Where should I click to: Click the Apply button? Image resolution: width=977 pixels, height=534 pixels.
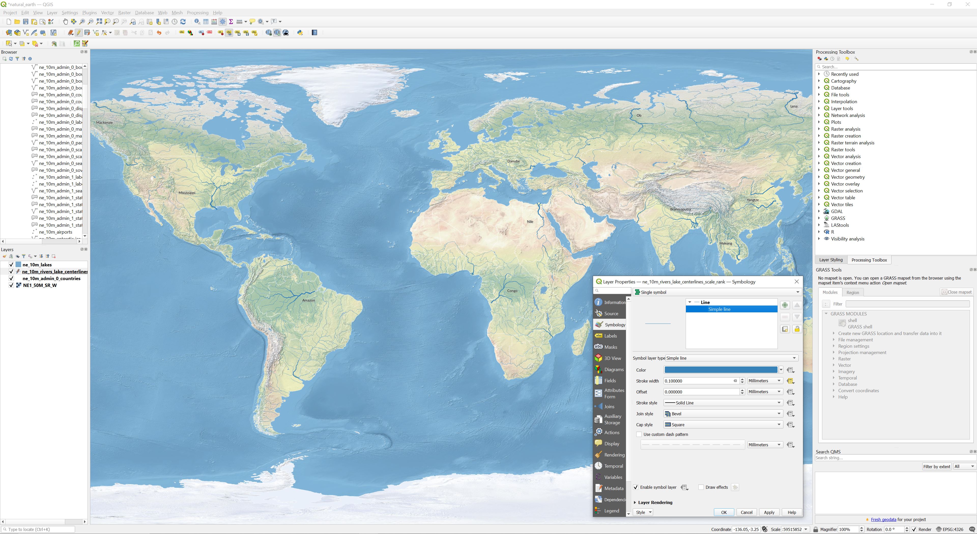coord(769,512)
